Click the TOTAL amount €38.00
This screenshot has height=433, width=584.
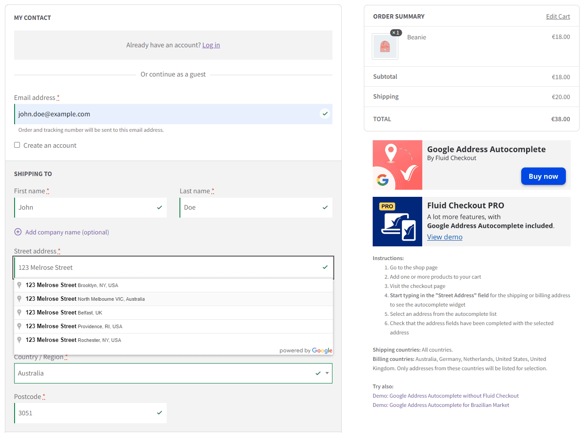click(x=561, y=119)
